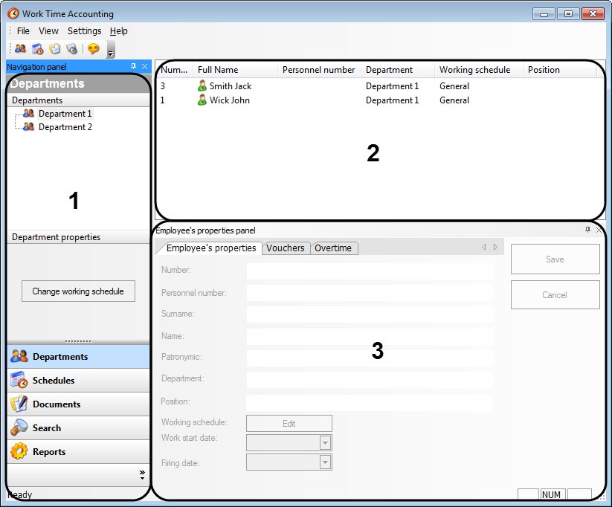This screenshot has height=507, width=612.
Task: Expand the Work start date dropdown
Action: point(325,443)
